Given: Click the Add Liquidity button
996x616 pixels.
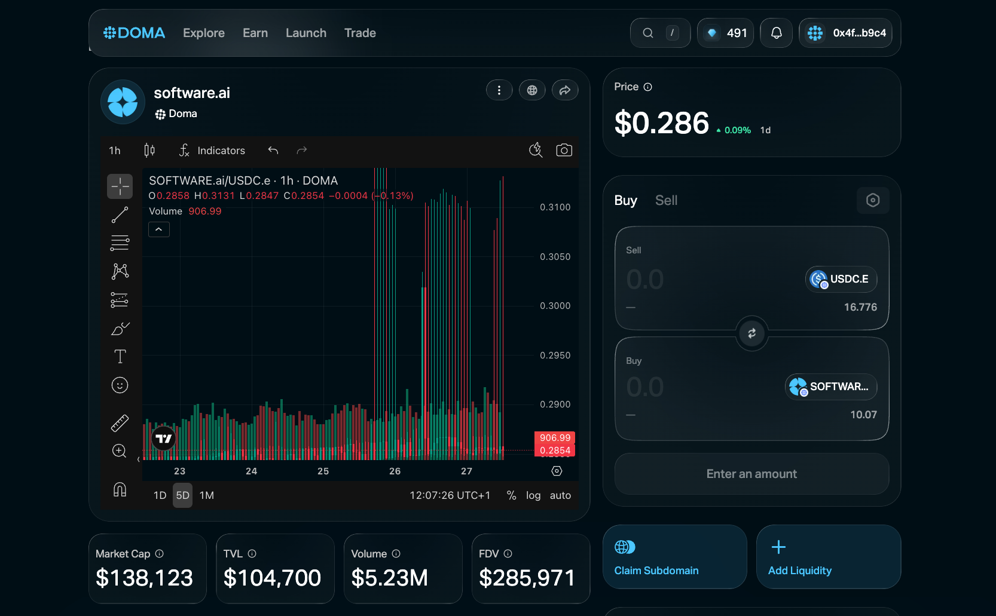Looking at the screenshot, I should pyautogui.click(x=828, y=557).
